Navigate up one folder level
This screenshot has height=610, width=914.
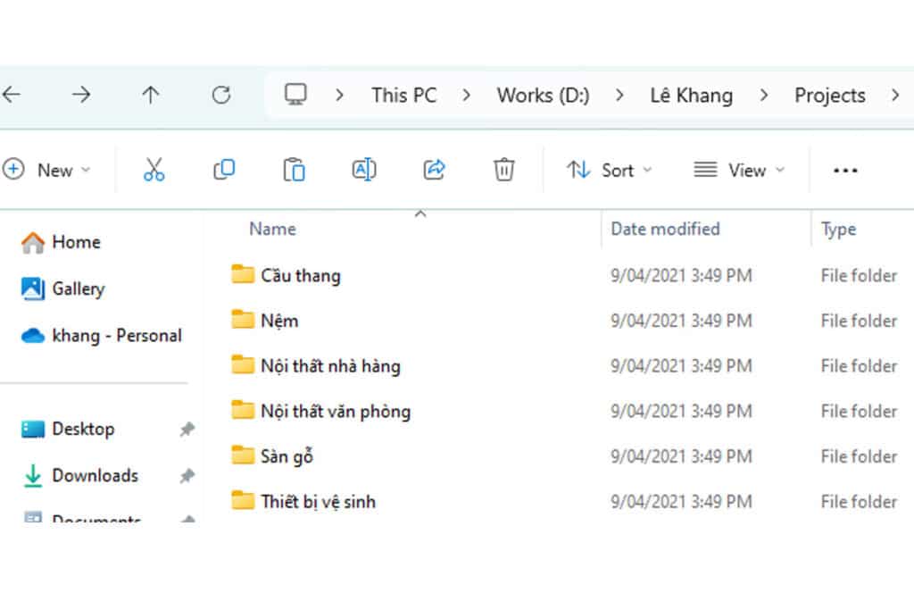click(150, 95)
